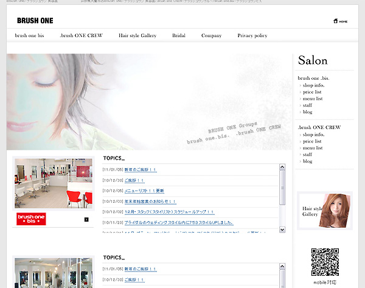Click the BRUSH ONE logo
Screen dimensions: 365x288
pos(35,21)
